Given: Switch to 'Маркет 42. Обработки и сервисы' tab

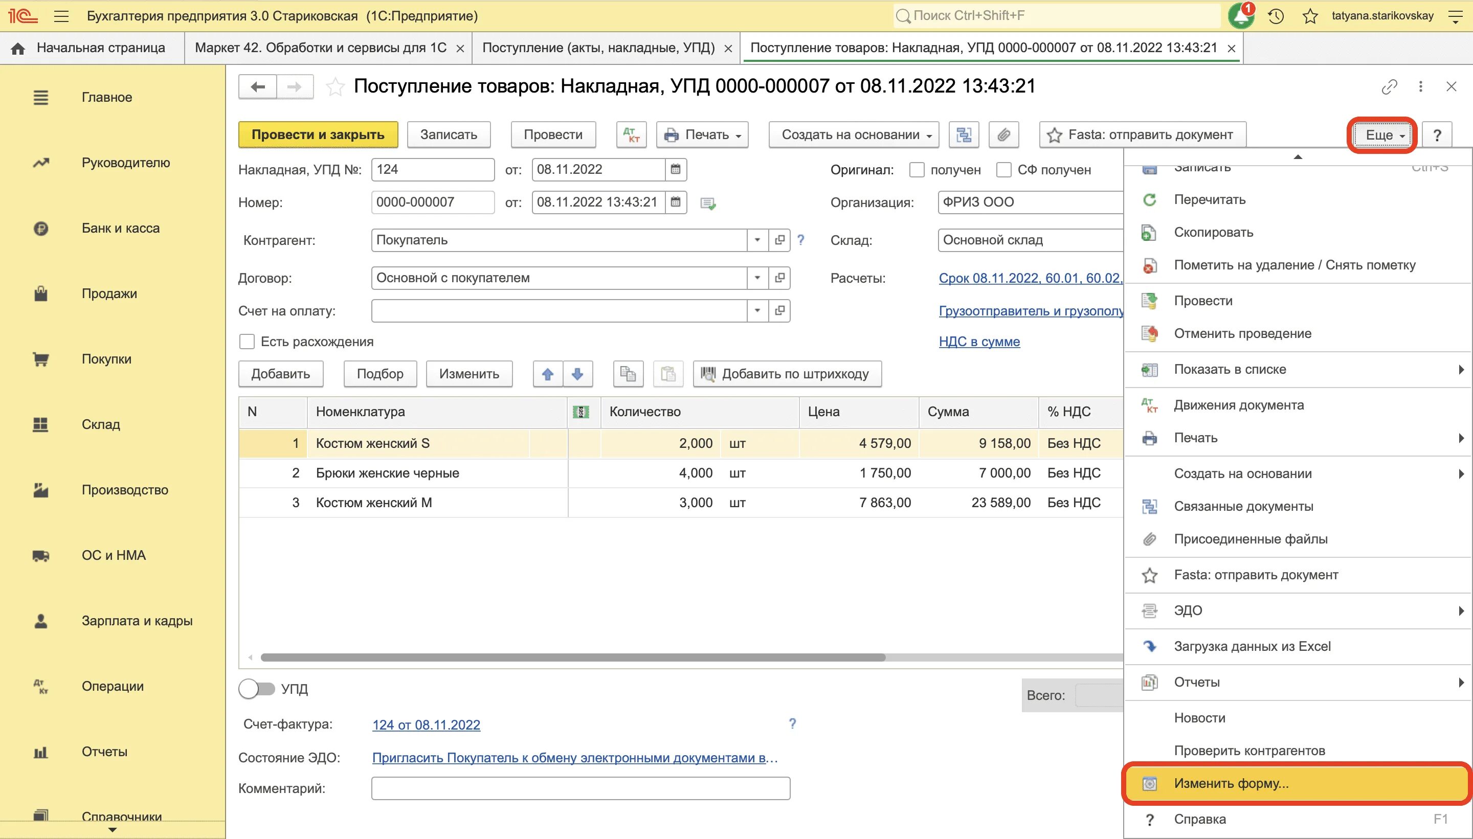Looking at the screenshot, I should pos(320,48).
